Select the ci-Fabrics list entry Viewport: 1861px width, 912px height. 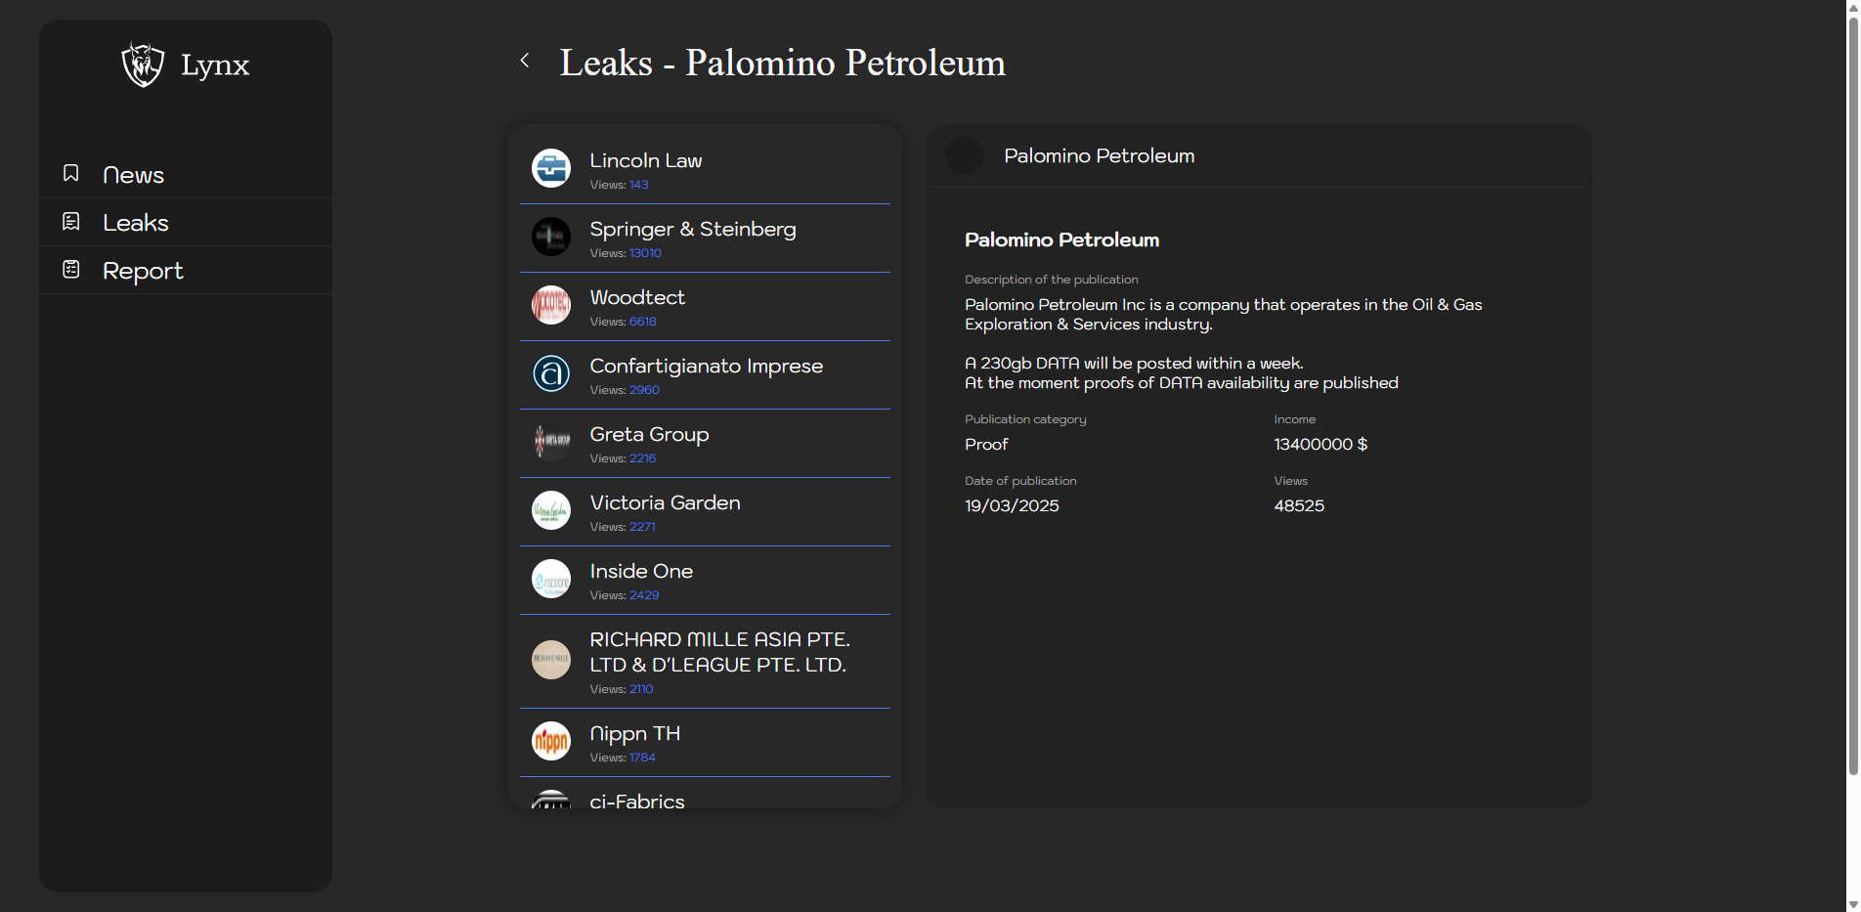pyautogui.click(x=637, y=800)
